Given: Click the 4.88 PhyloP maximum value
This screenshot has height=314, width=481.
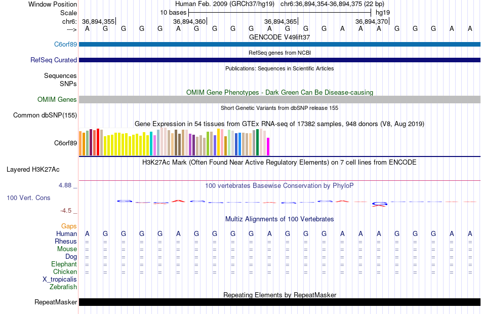Looking at the screenshot, I should (65, 185).
